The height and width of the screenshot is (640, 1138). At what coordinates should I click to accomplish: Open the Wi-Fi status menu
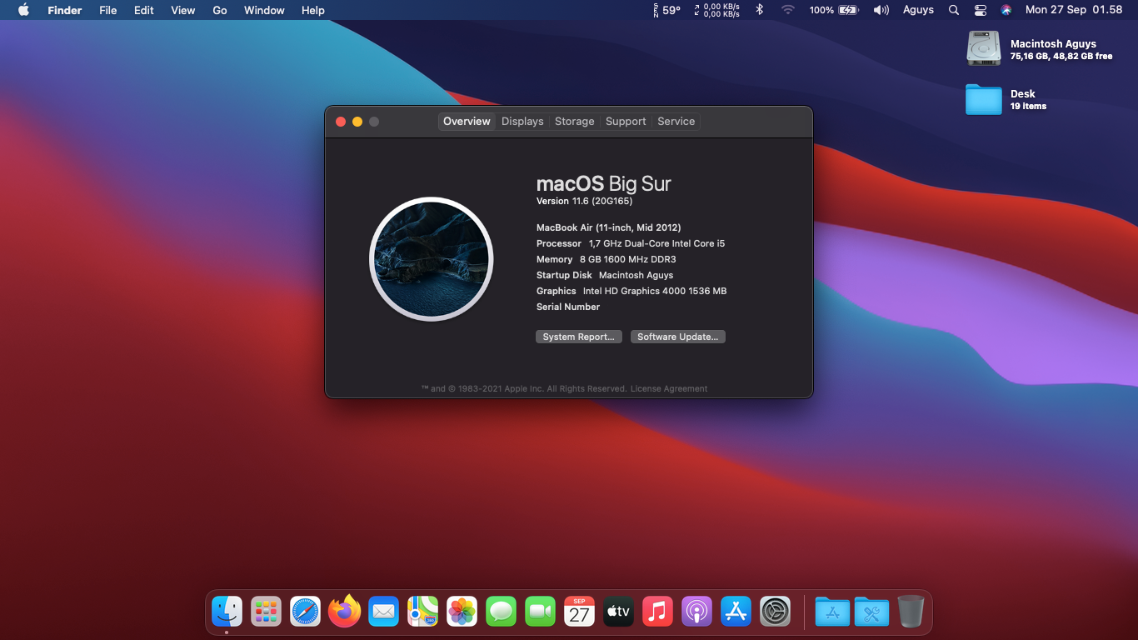(x=787, y=10)
